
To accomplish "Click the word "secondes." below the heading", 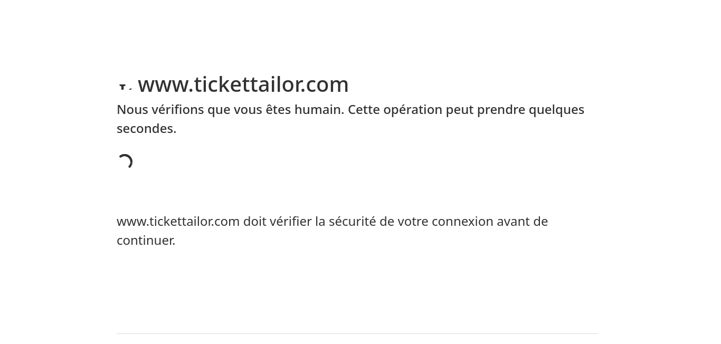I will click(147, 129).
